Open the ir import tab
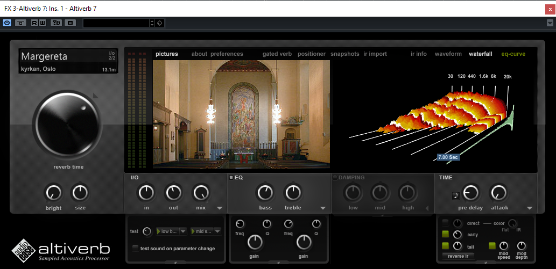556x269 pixels. (x=375, y=54)
